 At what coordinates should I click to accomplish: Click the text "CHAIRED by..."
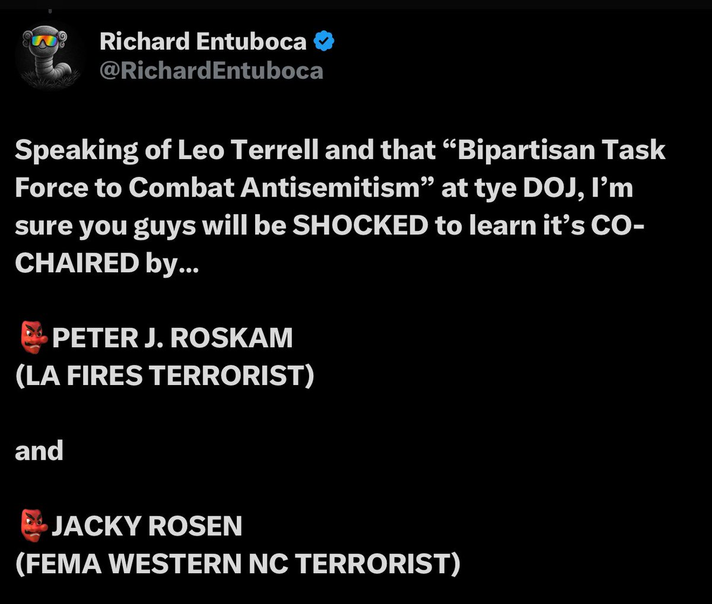[x=107, y=263]
